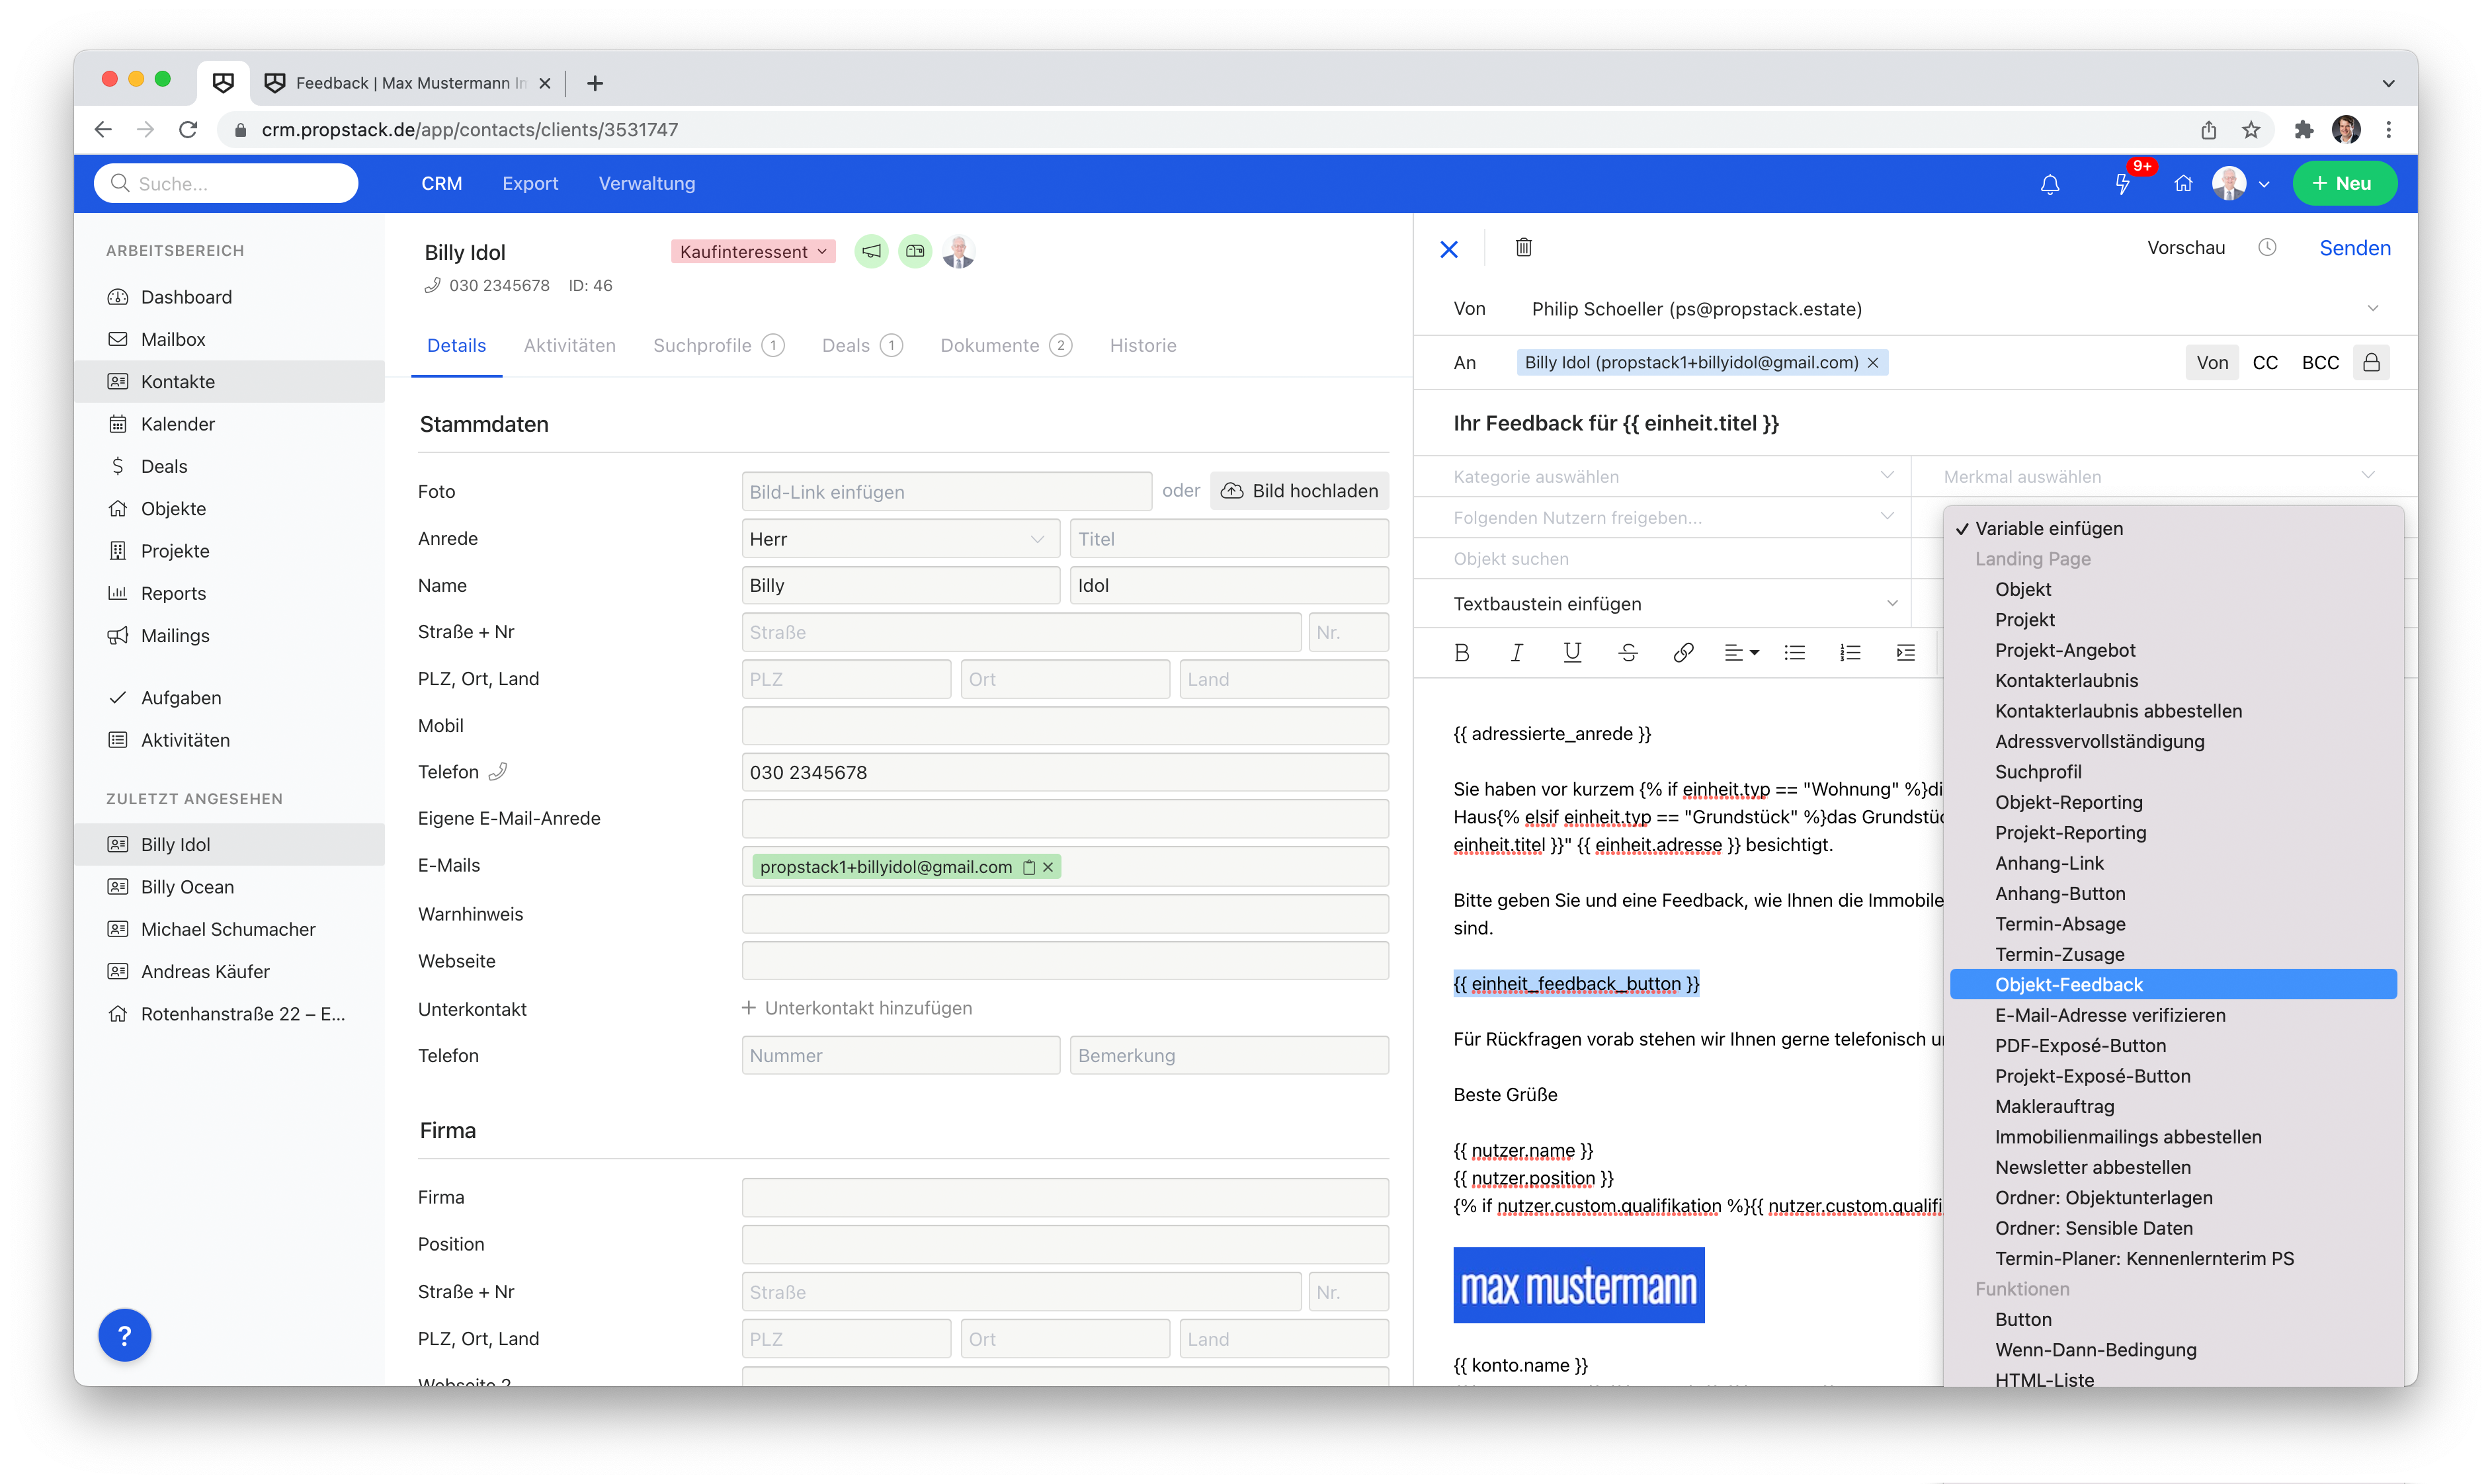Click the home icon in the top bar
The image size is (2492, 1484).
2183,184
